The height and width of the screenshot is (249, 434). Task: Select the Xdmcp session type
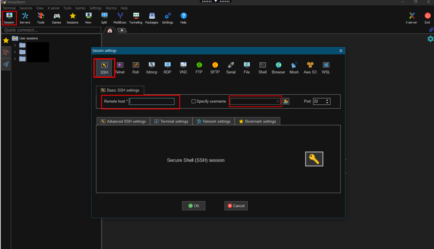(151, 68)
